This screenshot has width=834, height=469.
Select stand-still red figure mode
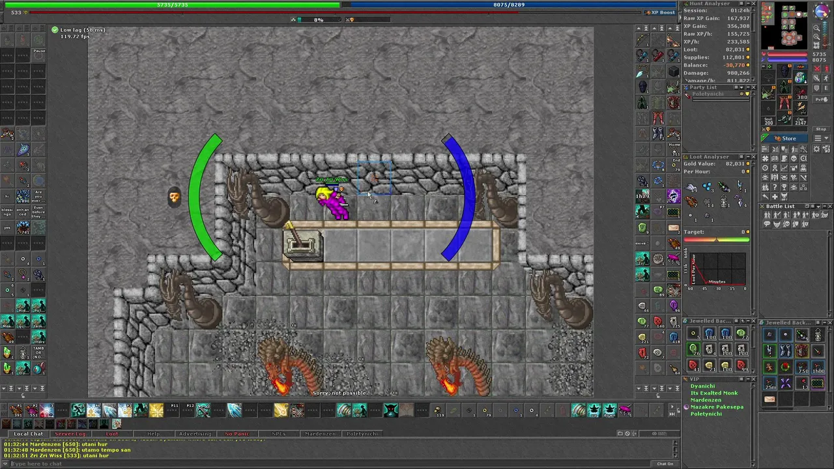tap(826, 68)
